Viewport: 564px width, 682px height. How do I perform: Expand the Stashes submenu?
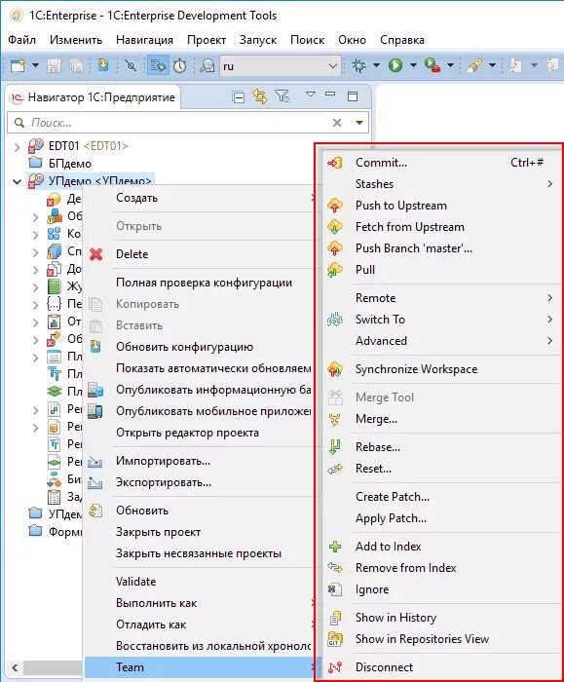coord(549,184)
